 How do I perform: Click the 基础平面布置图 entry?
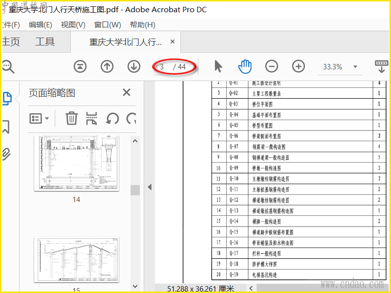[x=266, y=115]
